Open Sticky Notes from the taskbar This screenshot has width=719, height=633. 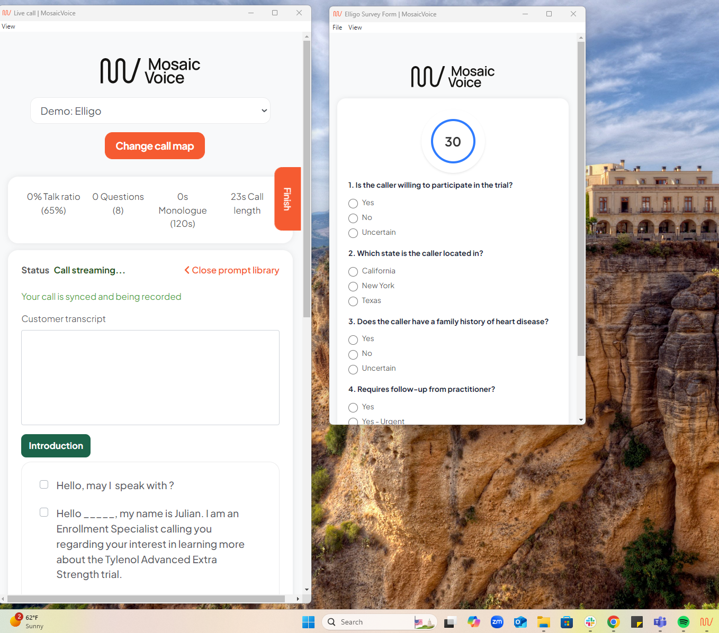(x=636, y=622)
